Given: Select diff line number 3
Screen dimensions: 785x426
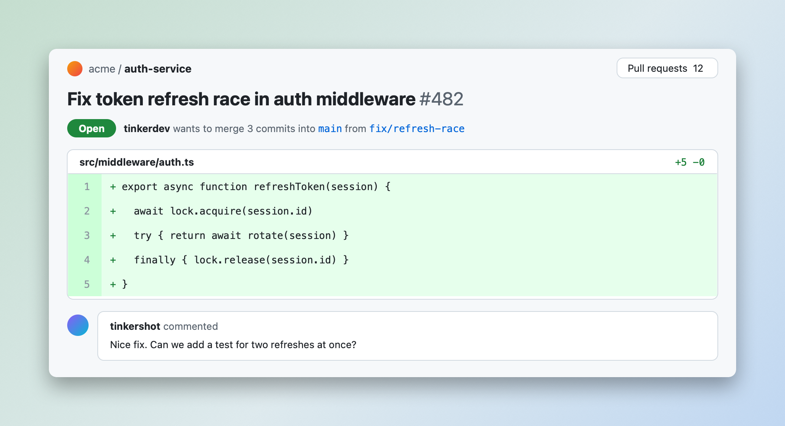Looking at the screenshot, I should (87, 236).
